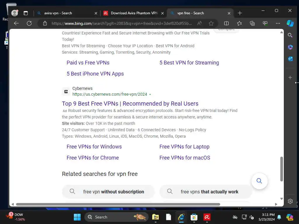Open Microsoft 365 icon in sidebar
The width and height of the screenshot is (299, 224).
pos(290,47)
